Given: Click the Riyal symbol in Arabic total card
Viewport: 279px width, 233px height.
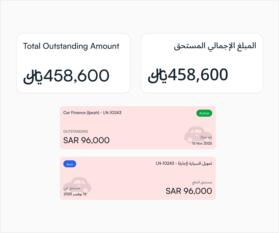Looking at the screenshot, I should (x=157, y=76).
